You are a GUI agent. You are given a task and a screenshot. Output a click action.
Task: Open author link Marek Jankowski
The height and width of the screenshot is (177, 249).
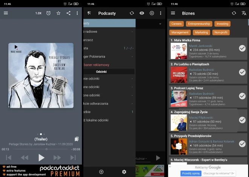pos(200,46)
